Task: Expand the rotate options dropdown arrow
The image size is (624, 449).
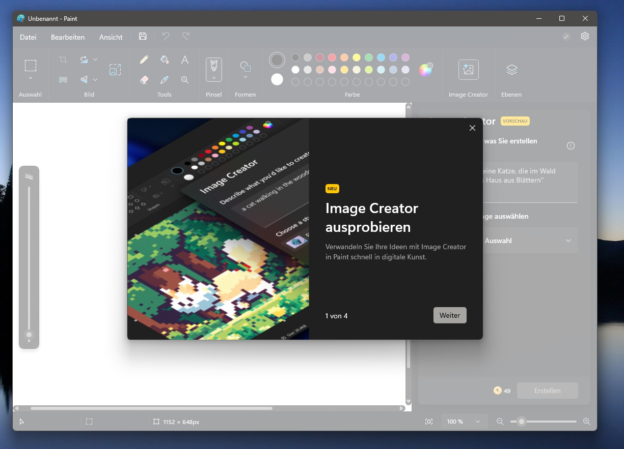Action: pos(95,59)
